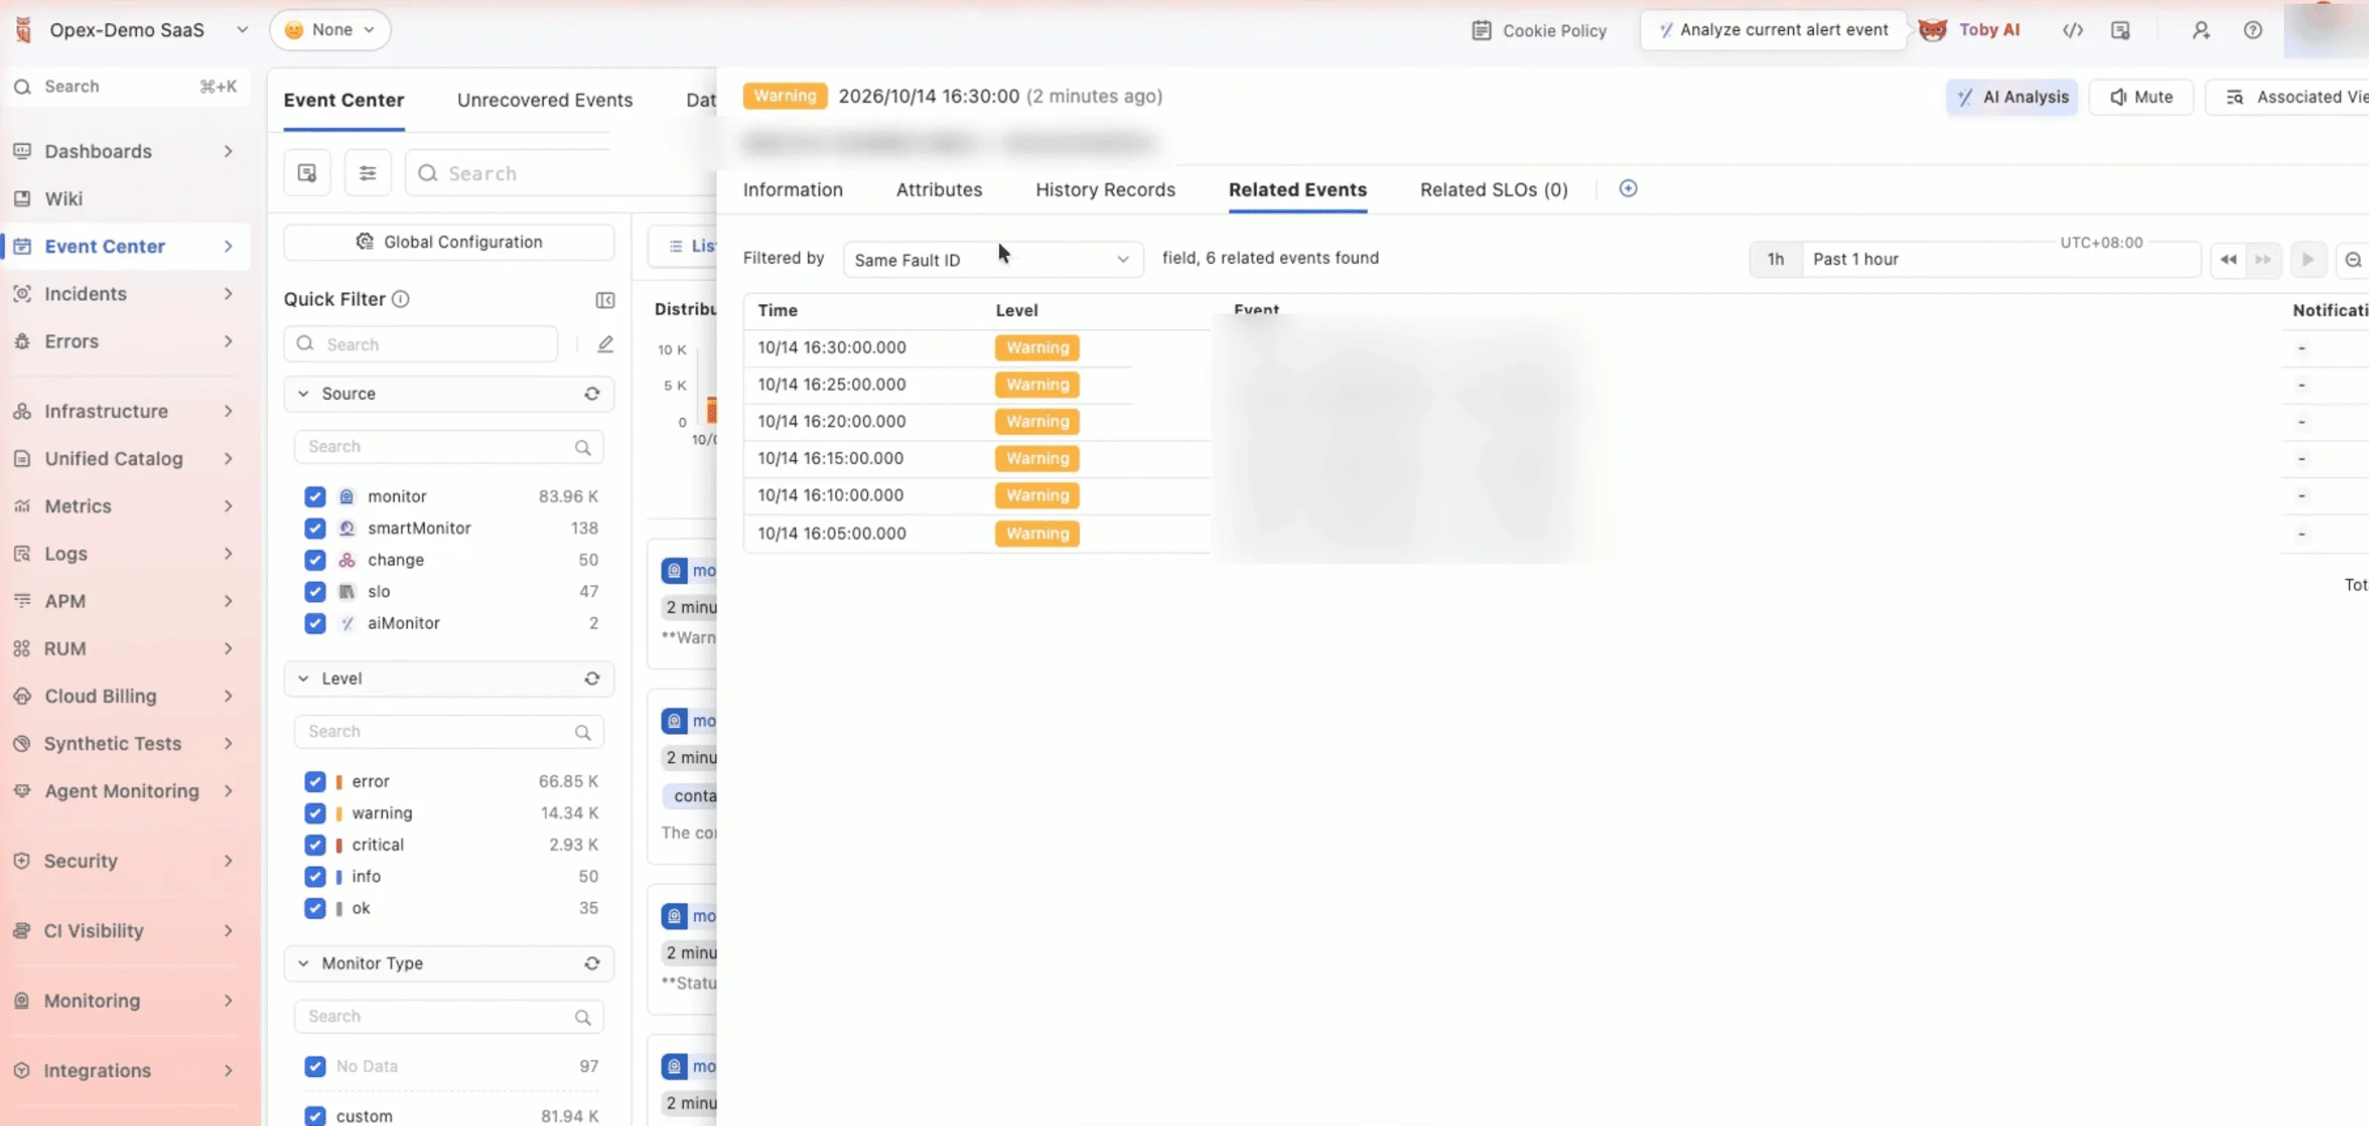Click the zoom out time icon
The width and height of the screenshot is (2369, 1126).
pyautogui.click(x=2352, y=259)
